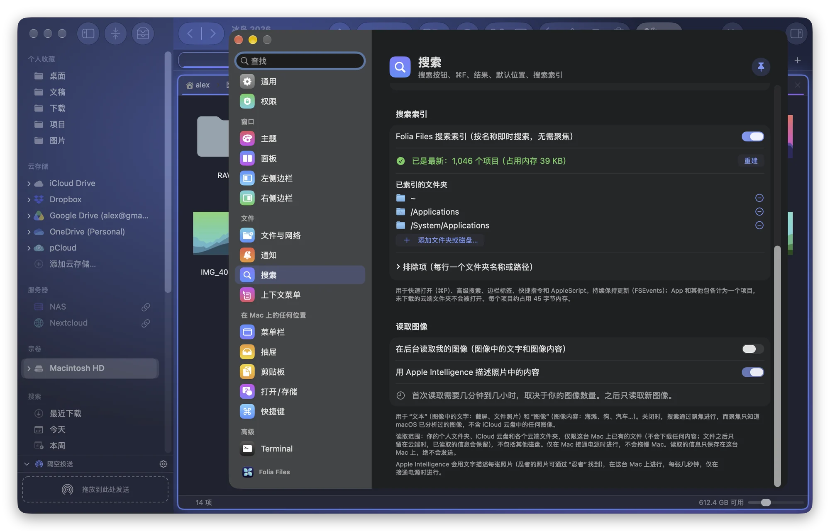Expand Macintosh HD volume
This screenshot has height=531, width=830.
tap(29, 369)
